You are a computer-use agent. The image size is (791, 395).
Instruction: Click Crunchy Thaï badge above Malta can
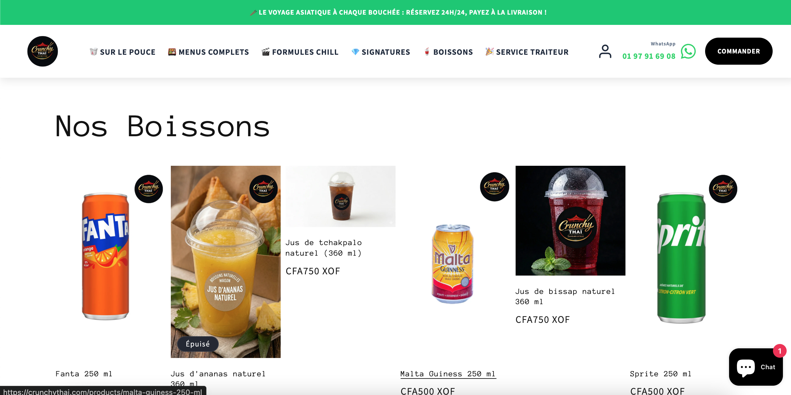pos(494,187)
